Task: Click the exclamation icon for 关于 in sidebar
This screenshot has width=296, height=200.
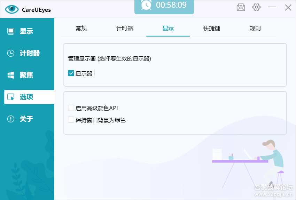Action: pyautogui.click(x=11, y=119)
